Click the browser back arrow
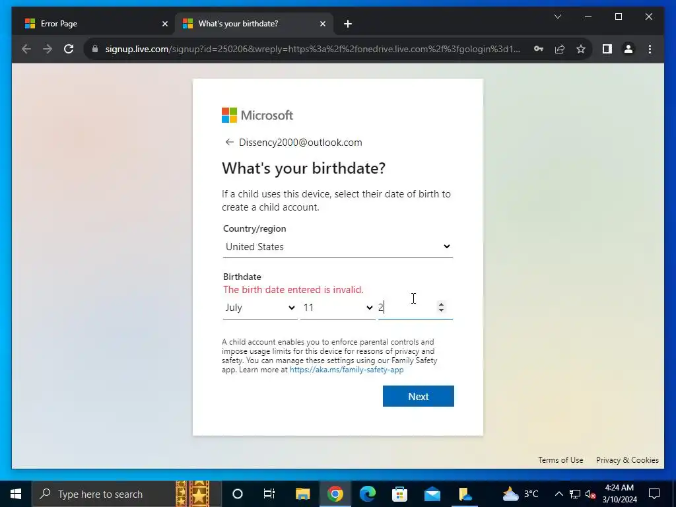Image resolution: width=676 pixels, height=507 pixels. point(26,49)
